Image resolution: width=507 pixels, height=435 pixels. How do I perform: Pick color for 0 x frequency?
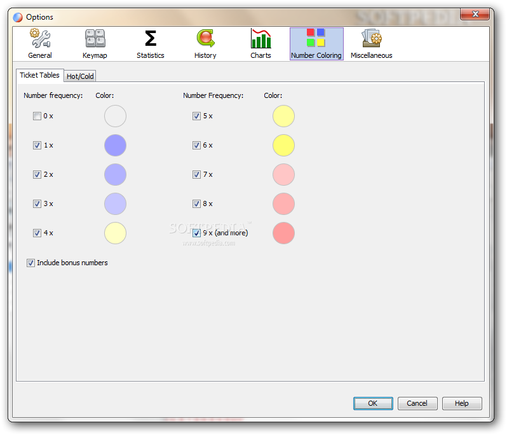coord(115,116)
